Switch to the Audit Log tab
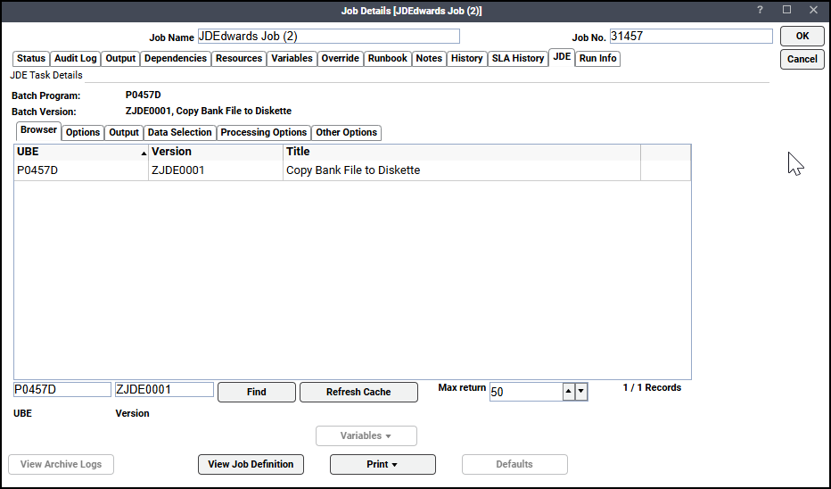This screenshot has width=831, height=489. (75, 58)
